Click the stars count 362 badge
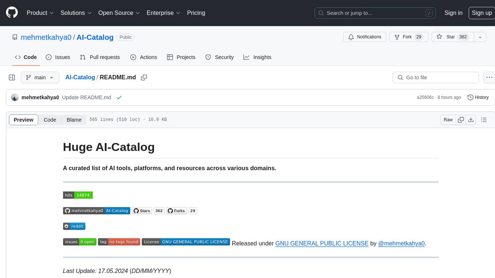Screen dimensions: 495x278 coord(159,211)
